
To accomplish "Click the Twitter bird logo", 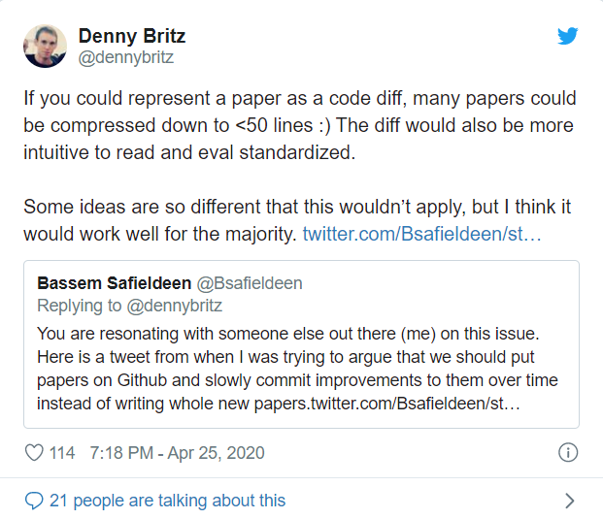I will (568, 36).
